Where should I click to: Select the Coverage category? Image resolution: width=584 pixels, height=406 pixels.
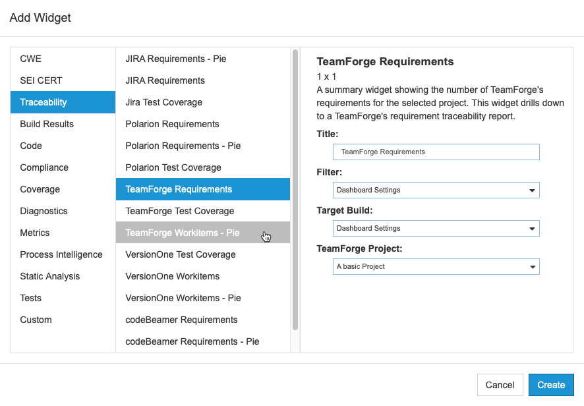coord(63,189)
